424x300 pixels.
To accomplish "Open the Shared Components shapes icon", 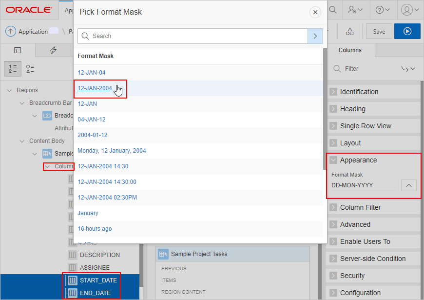I will pos(349,31).
